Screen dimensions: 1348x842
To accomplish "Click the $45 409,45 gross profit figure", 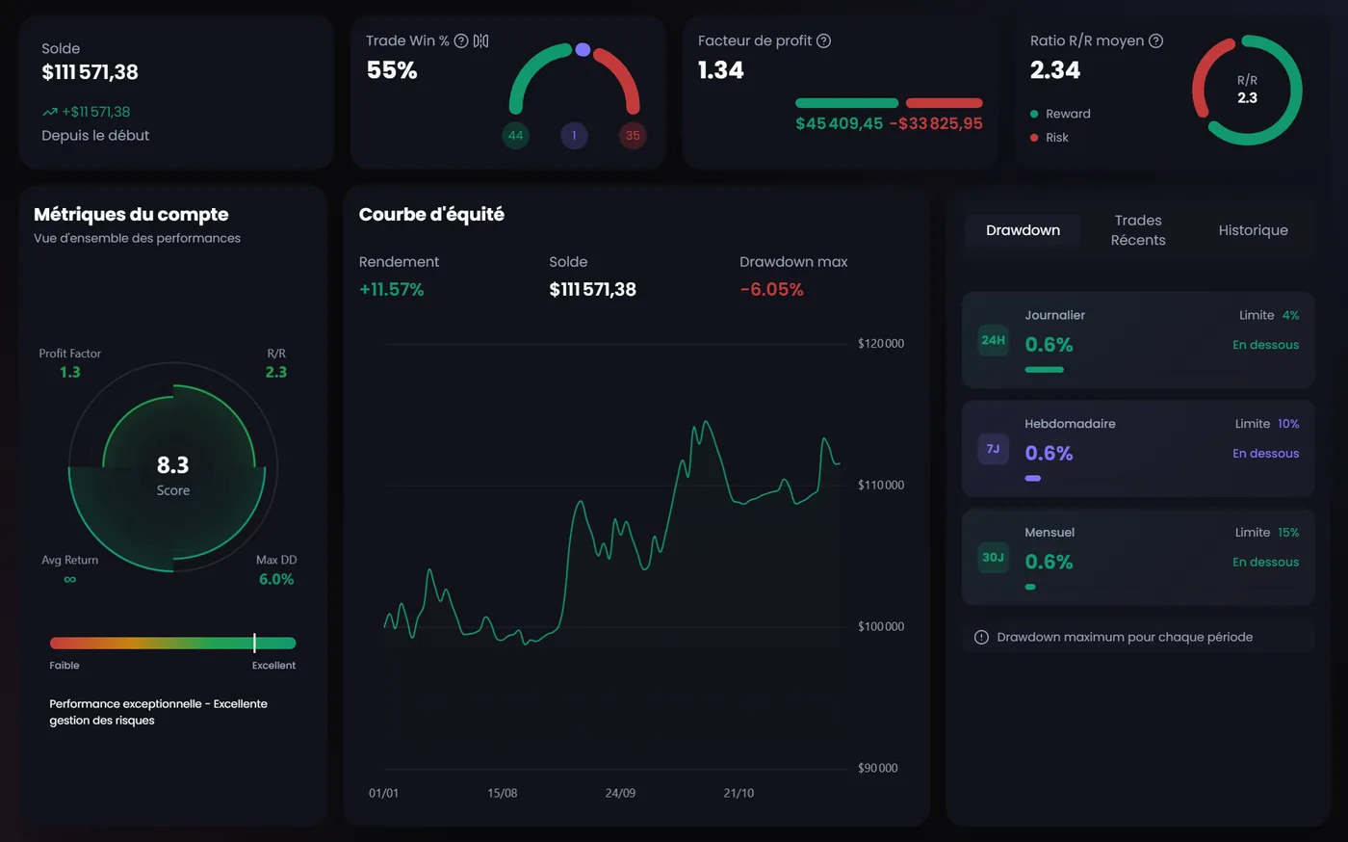I will tap(839, 123).
